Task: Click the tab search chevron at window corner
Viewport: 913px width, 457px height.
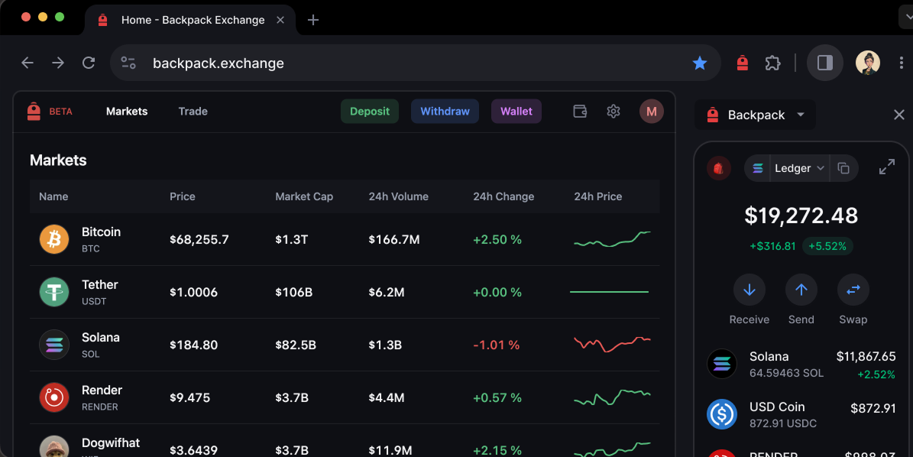Action: click(x=907, y=18)
